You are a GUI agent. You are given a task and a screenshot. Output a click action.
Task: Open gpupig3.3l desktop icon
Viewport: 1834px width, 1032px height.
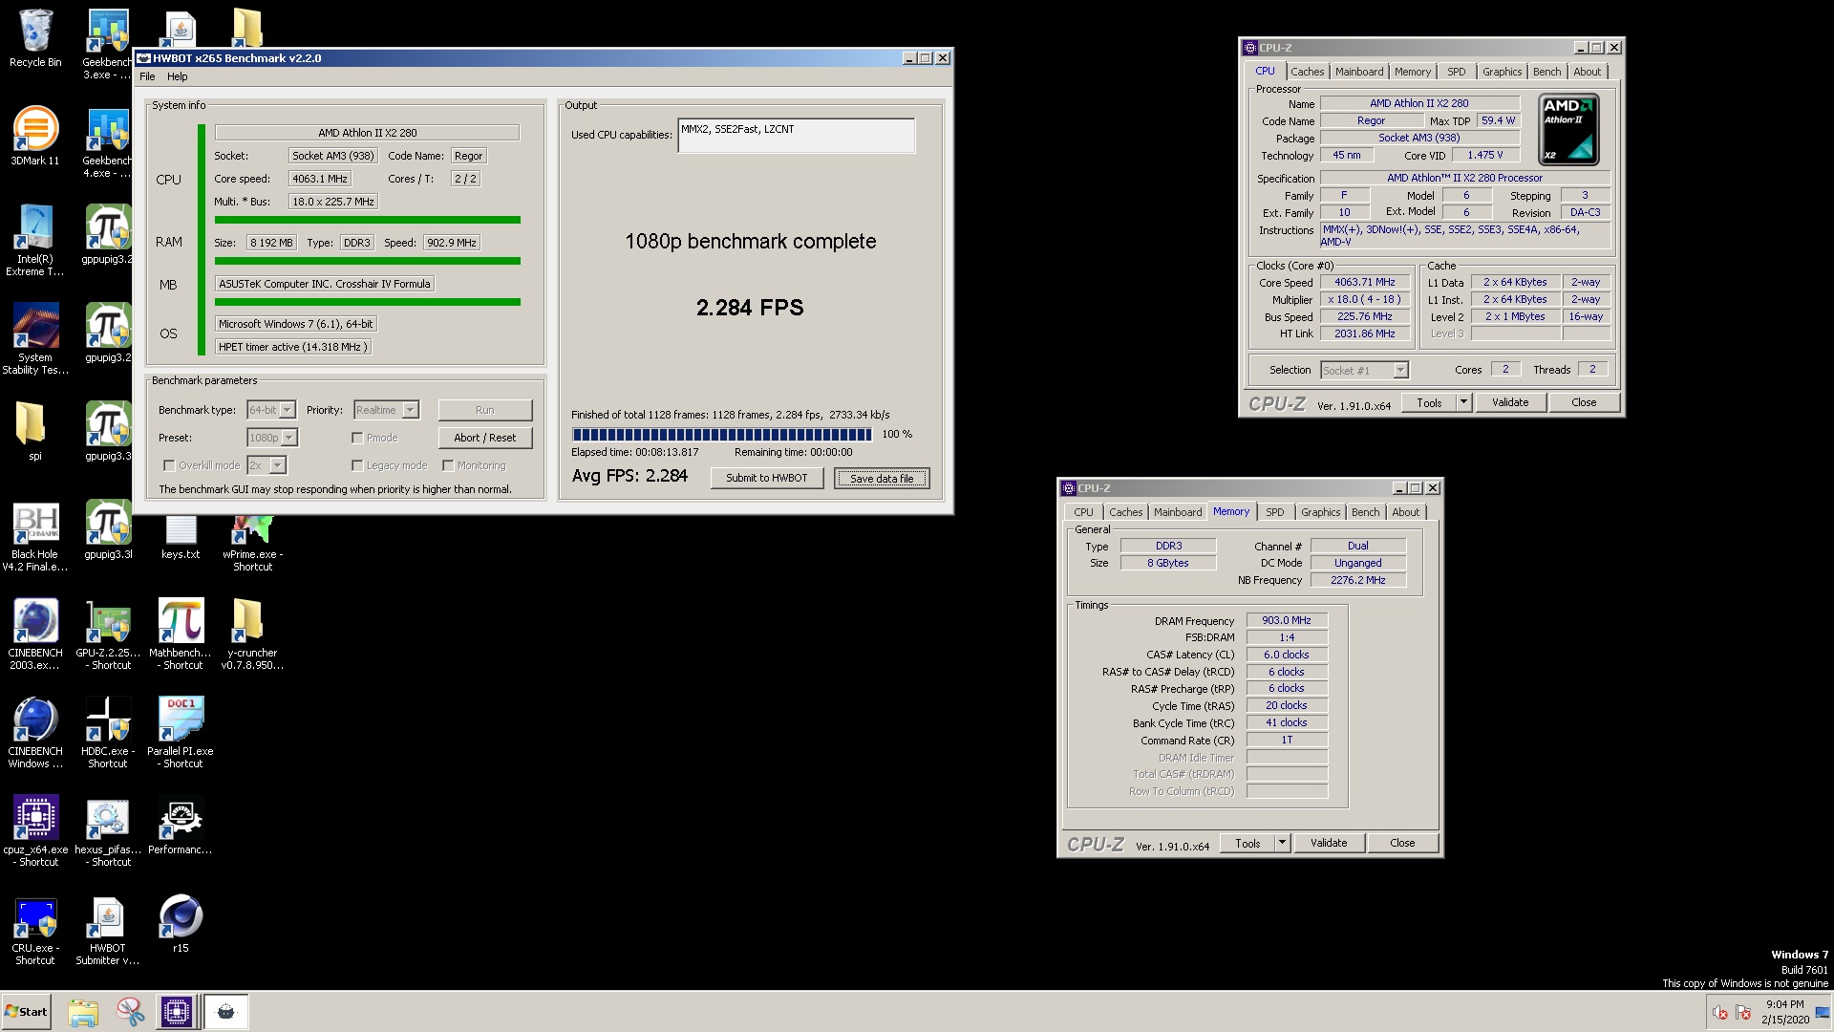click(x=108, y=530)
